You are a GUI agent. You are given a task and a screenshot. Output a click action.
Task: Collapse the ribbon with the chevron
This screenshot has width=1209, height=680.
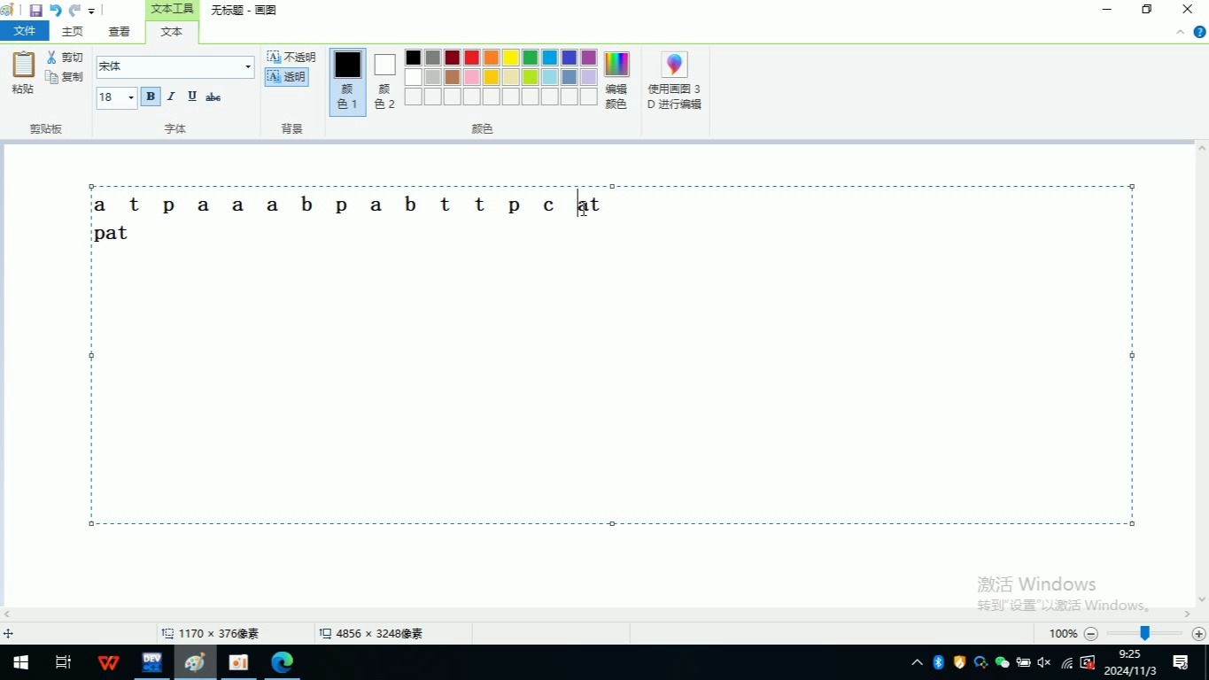1180,32
